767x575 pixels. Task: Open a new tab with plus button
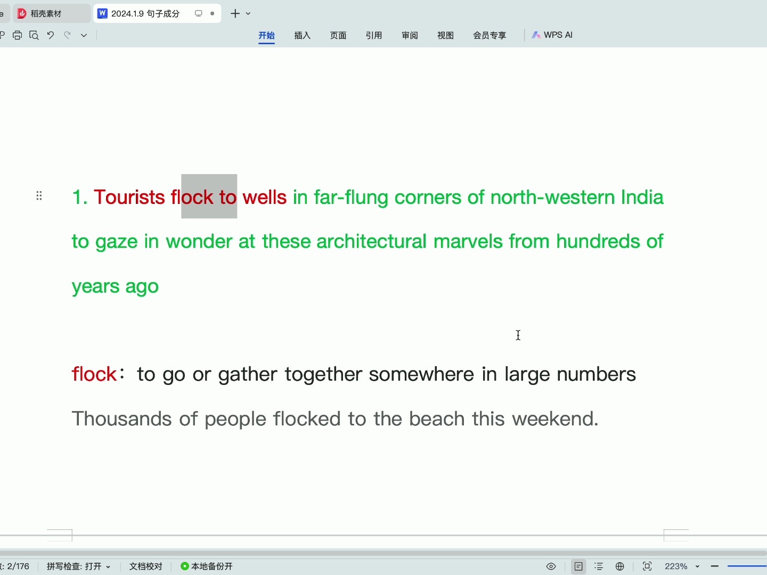pyautogui.click(x=235, y=13)
